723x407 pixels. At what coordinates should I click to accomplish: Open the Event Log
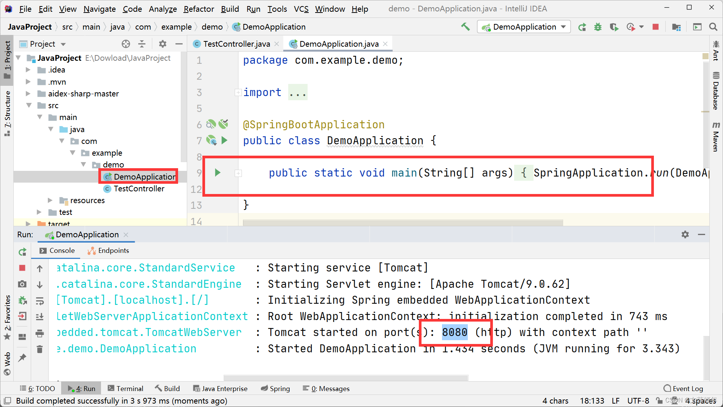683,388
